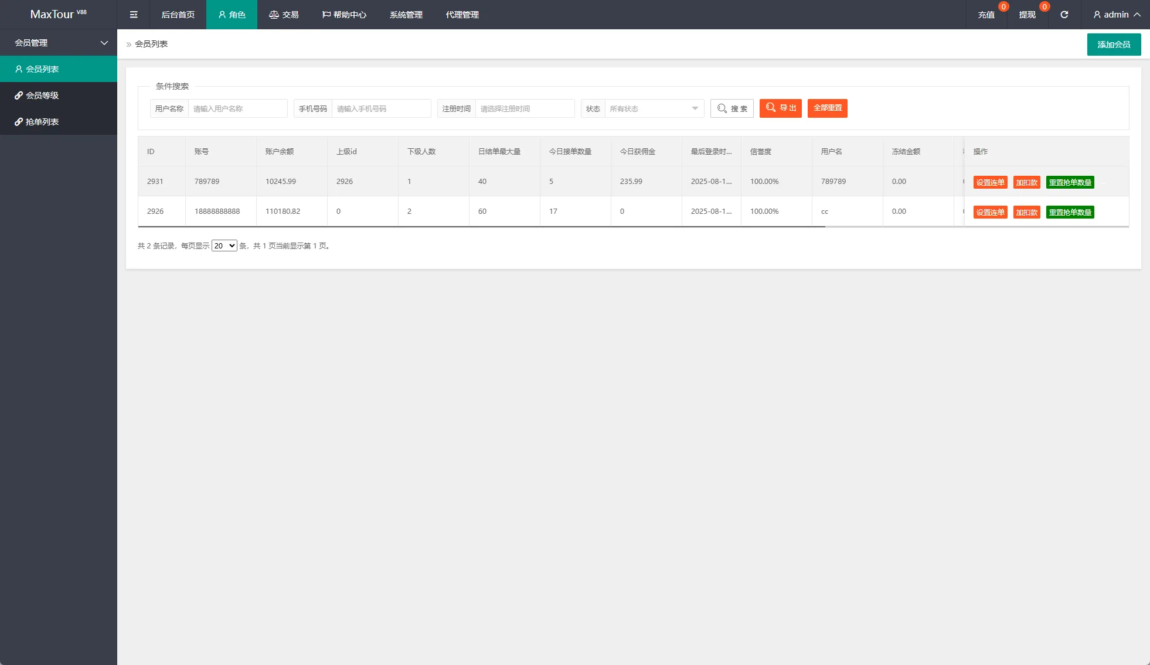Image resolution: width=1150 pixels, height=665 pixels.
Task: Click the 用户名称 search input field
Action: click(x=237, y=108)
